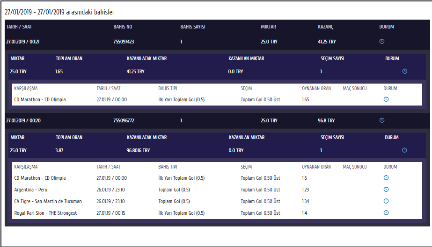Viewport: 432px width, 247px height.
Task: Select CA Tigre - San Martin de Tucuman
Action: (48, 201)
